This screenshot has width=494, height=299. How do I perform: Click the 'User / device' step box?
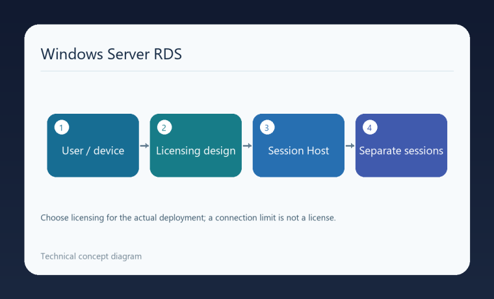click(93, 145)
